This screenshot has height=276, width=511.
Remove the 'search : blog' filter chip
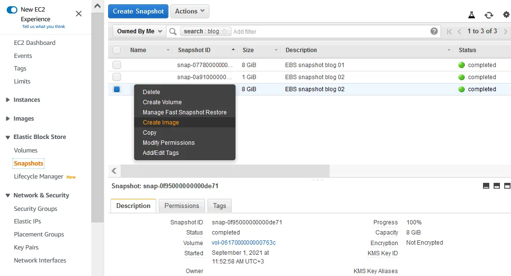point(224,31)
